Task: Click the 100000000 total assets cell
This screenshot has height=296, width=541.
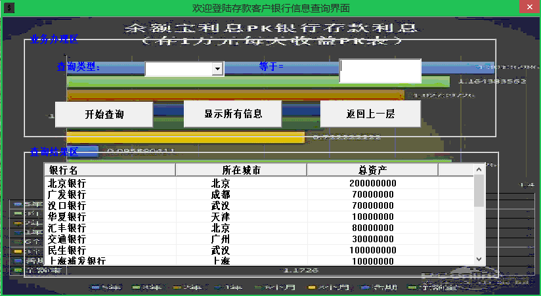Action: tap(373, 250)
